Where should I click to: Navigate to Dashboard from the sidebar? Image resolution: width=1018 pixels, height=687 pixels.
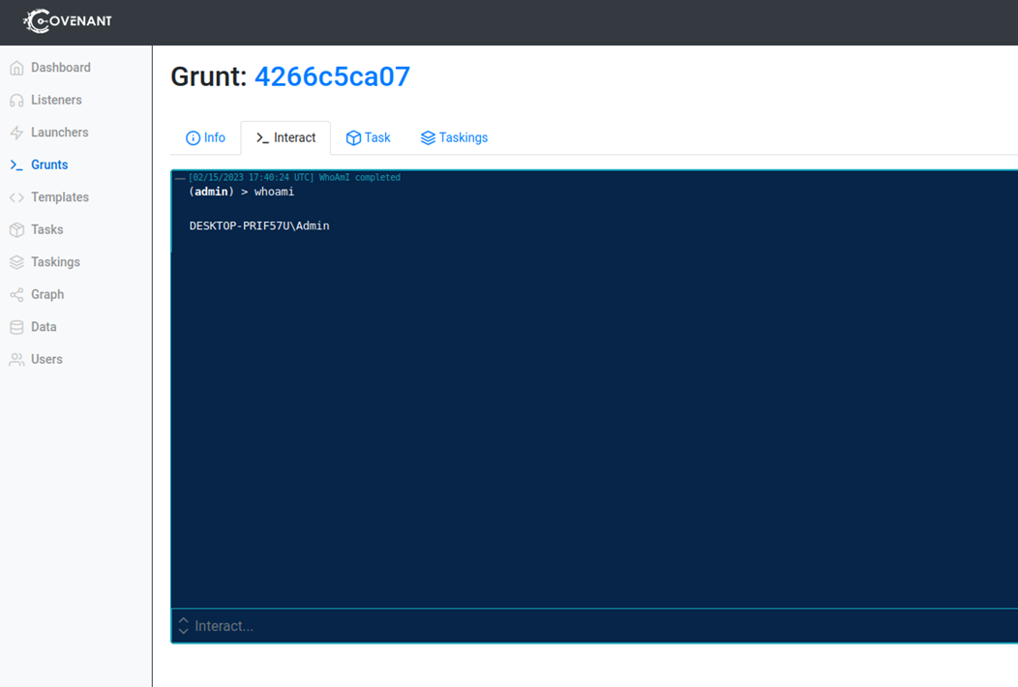point(62,67)
